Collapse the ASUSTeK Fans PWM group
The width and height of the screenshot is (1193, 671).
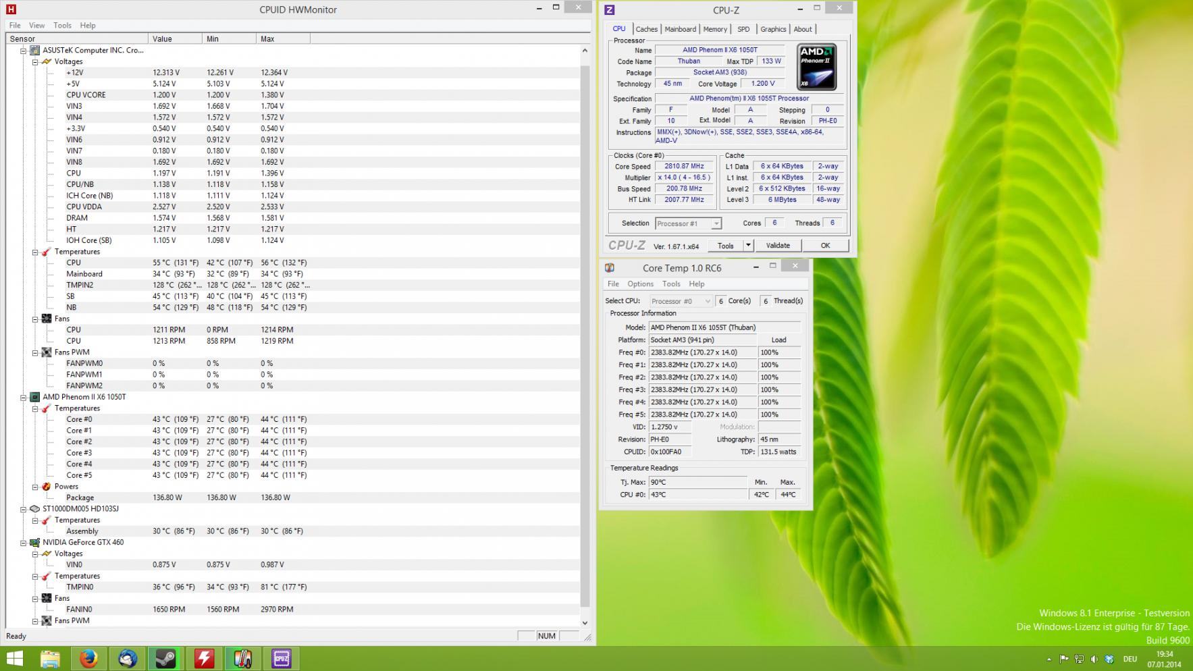[35, 352]
